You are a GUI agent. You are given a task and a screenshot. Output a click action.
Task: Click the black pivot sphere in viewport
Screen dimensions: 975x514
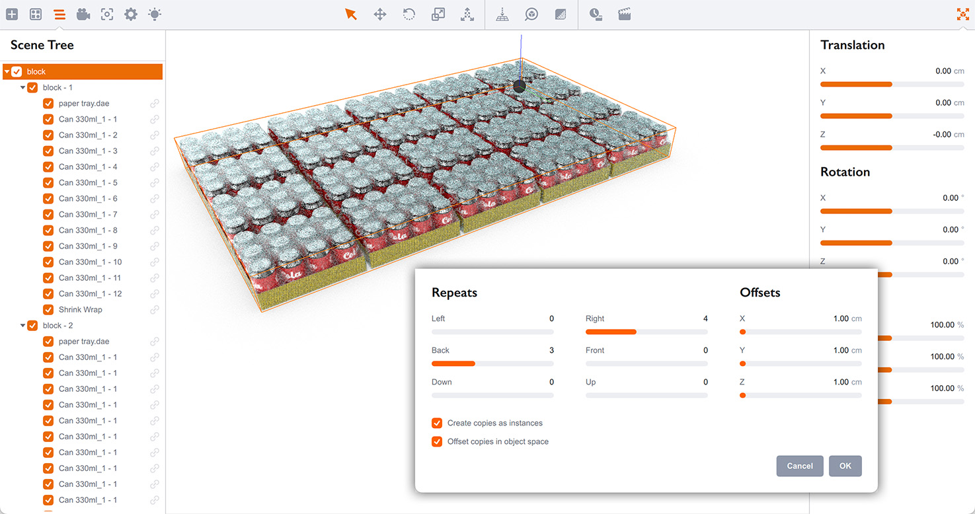tap(520, 87)
